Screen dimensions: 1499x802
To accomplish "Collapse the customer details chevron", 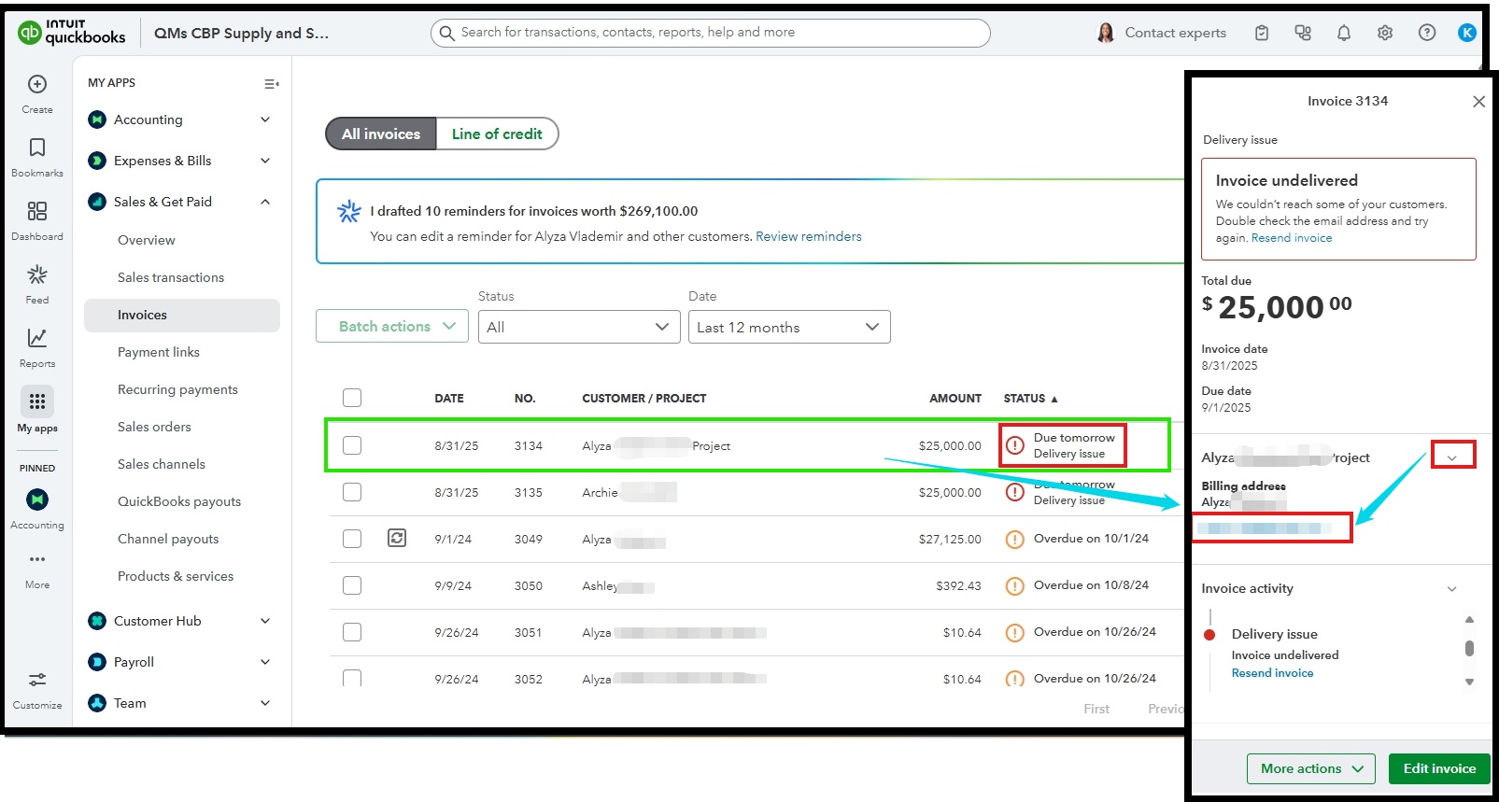I will (x=1452, y=457).
